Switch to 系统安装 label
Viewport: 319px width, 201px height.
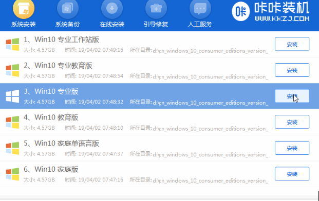(x=24, y=25)
